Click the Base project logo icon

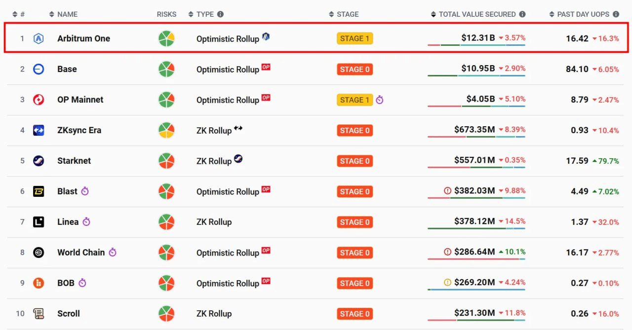39,69
